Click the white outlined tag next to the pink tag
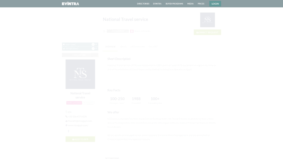This screenshot has height=159, width=283. (88, 103)
